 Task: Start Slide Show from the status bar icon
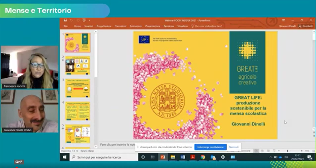point(274,151)
